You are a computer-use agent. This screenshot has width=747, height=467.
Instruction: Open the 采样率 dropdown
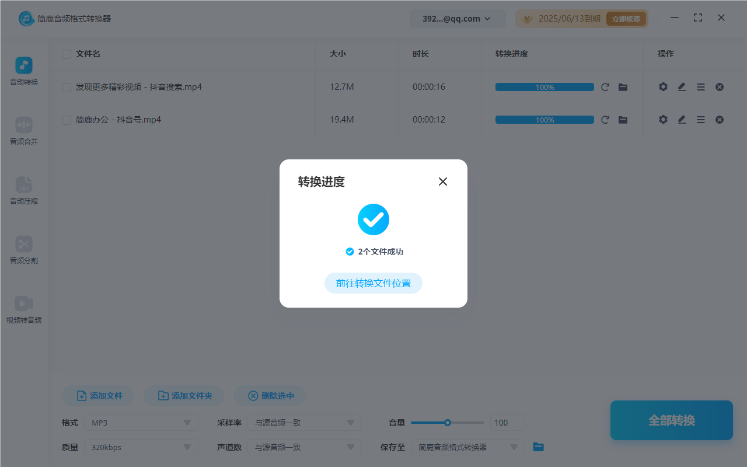pyautogui.click(x=304, y=422)
